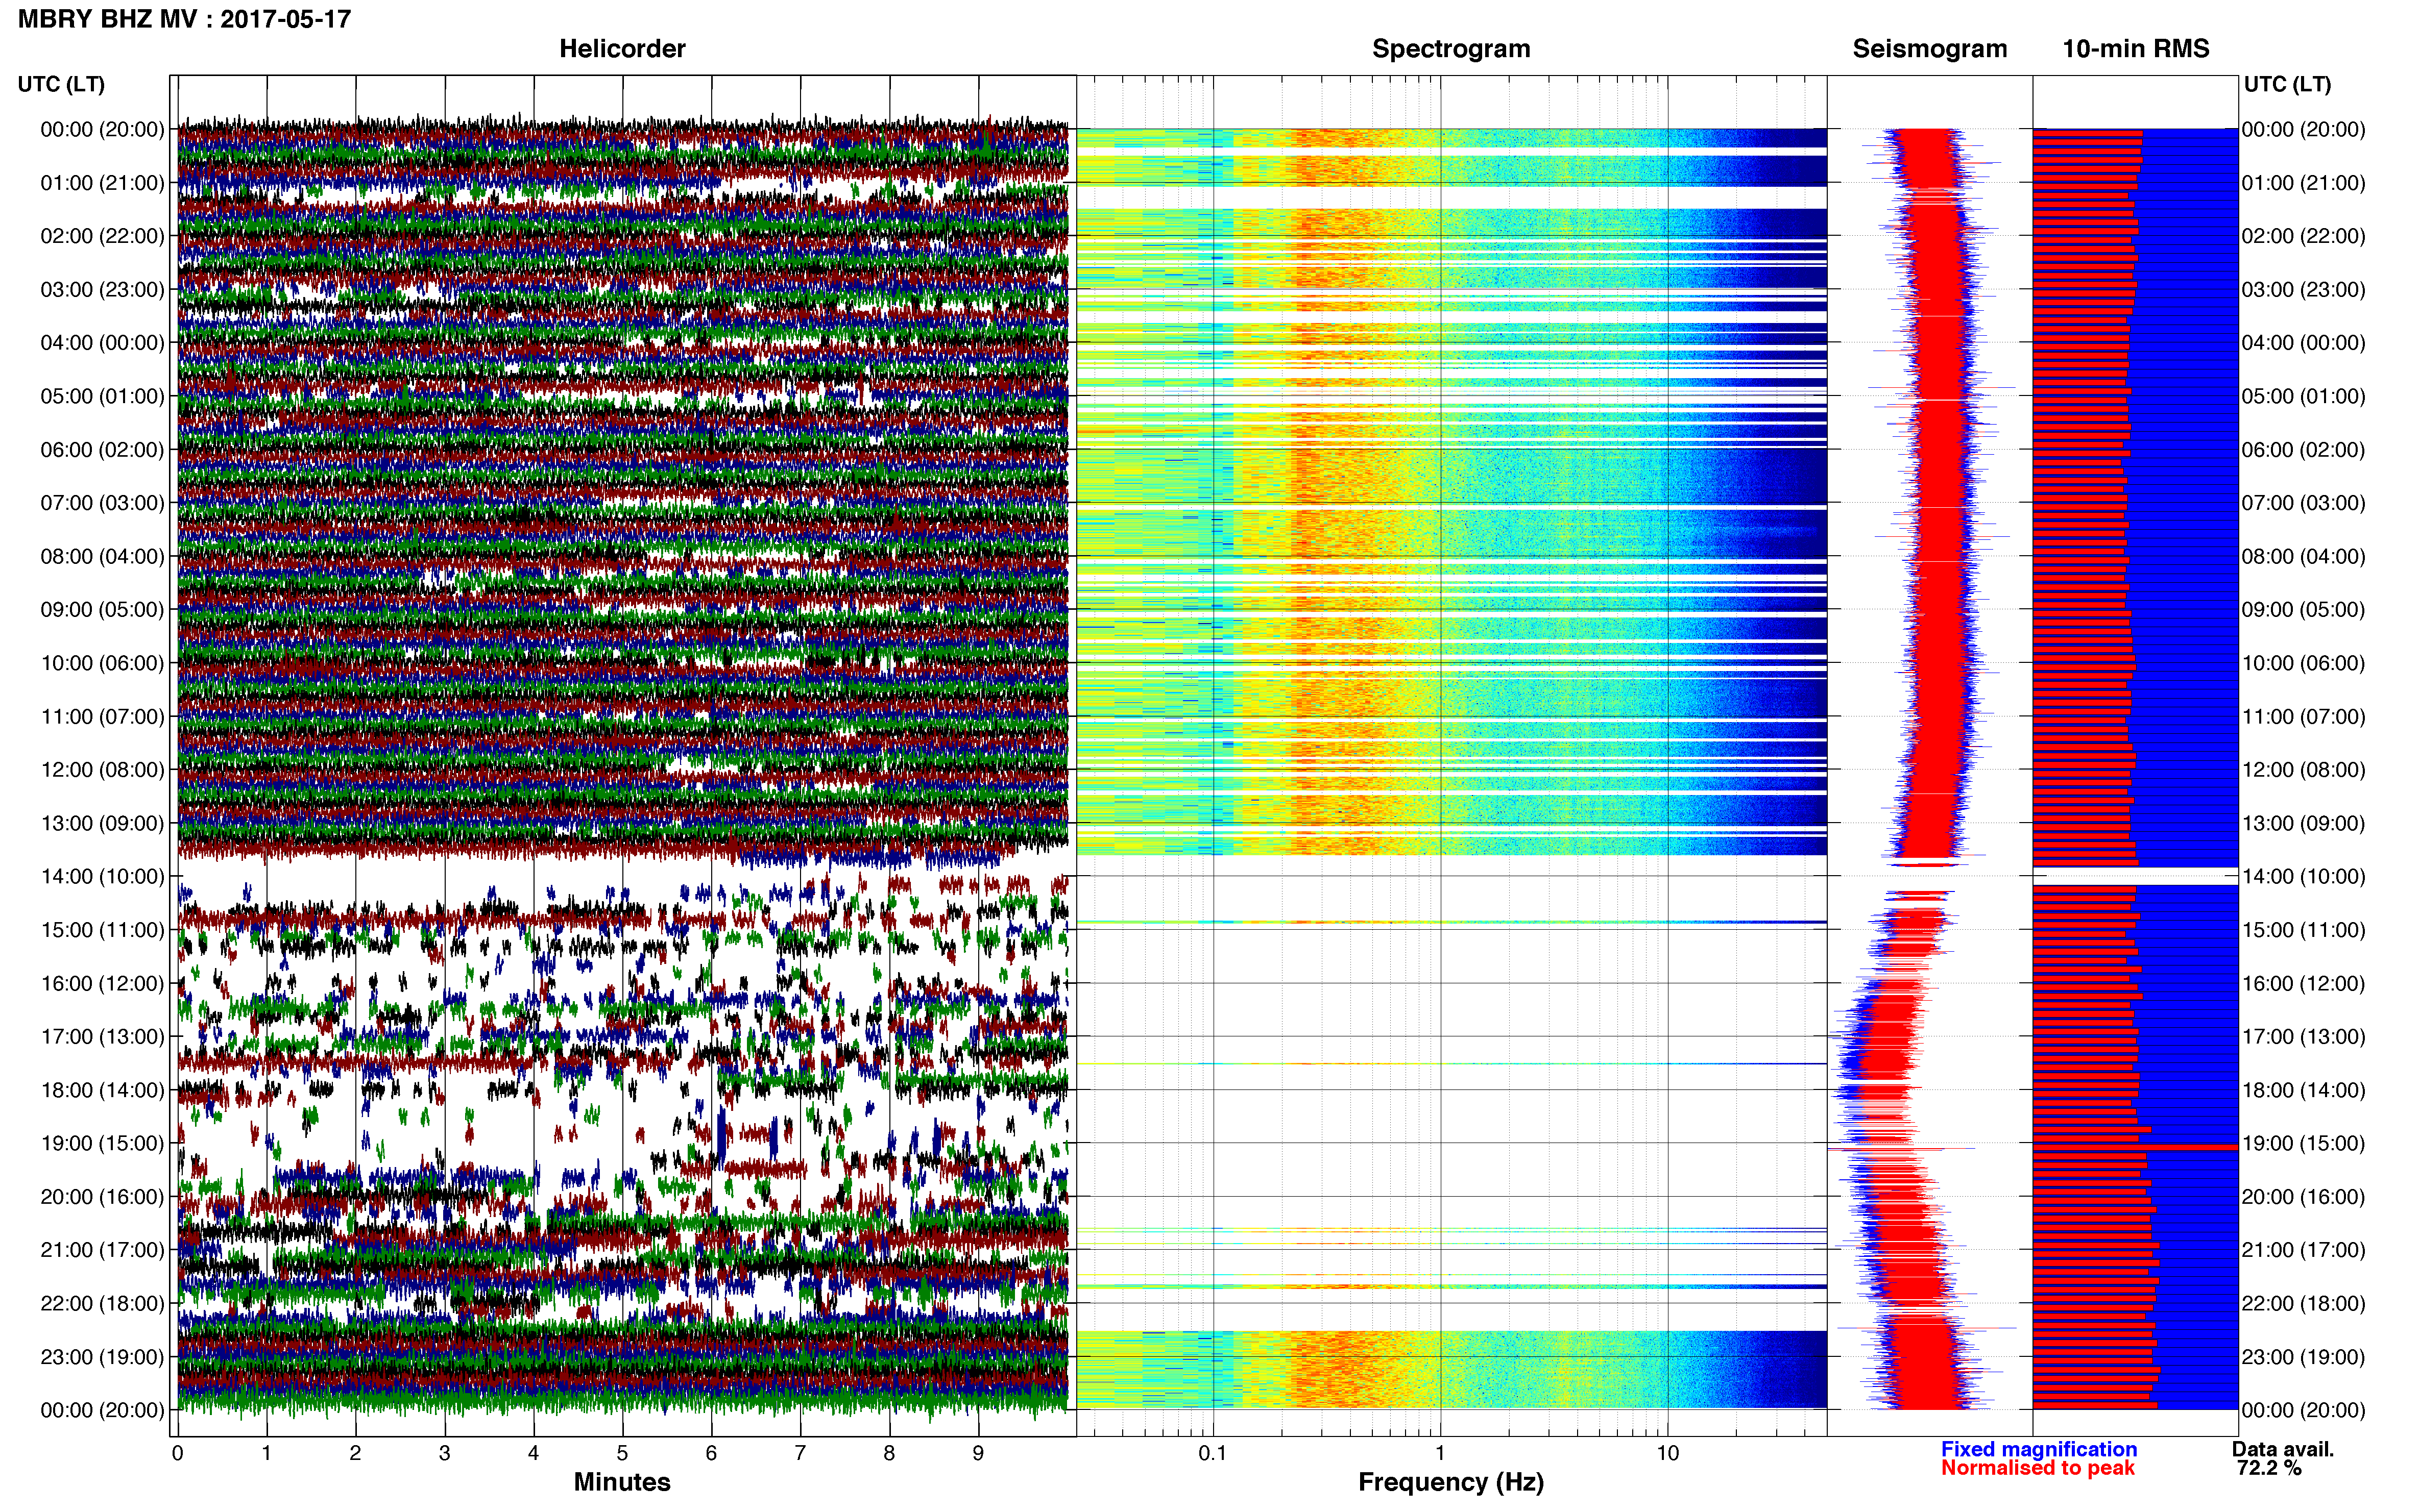2420x1512 pixels.
Task: Click the 1 tick on the Frequency axis
Action: pos(1441,1454)
